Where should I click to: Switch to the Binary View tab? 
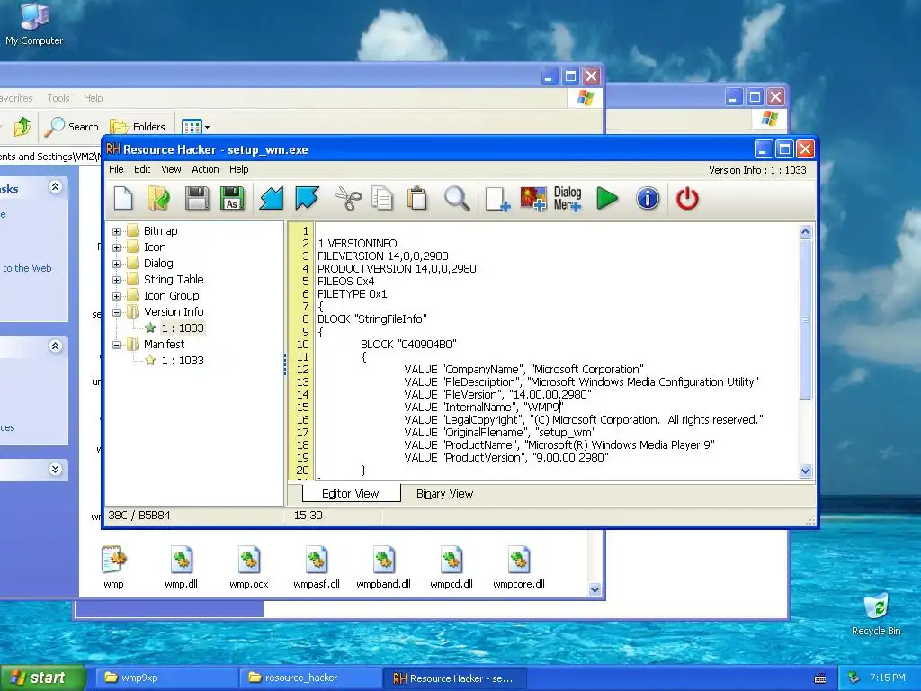(x=444, y=494)
